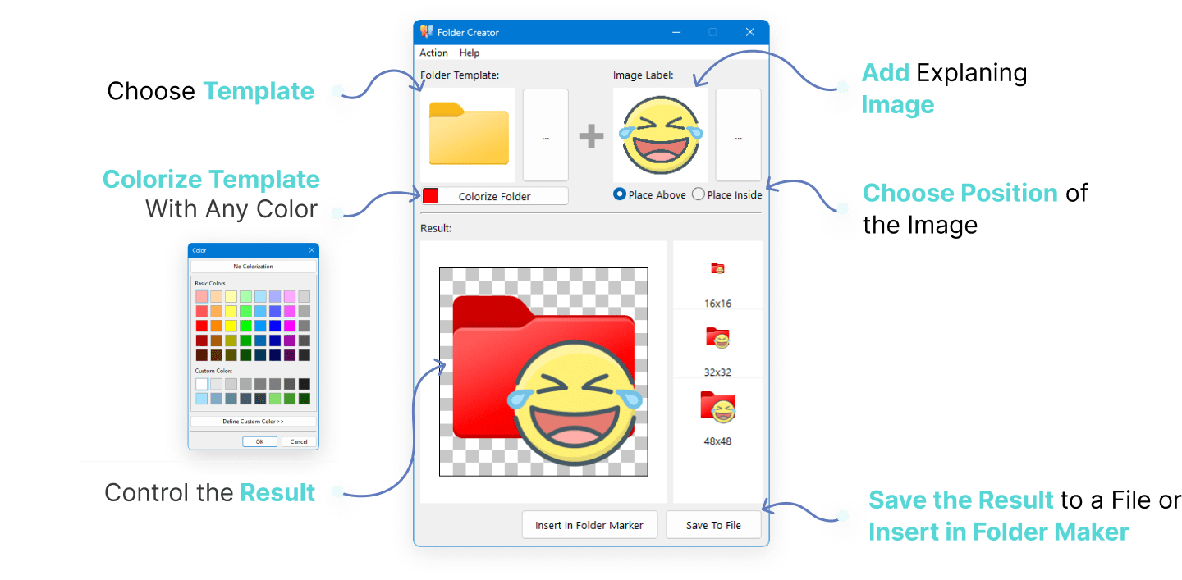Select the folder template thumbnail
This screenshot has height=580, width=1182.
[x=468, y=135]
